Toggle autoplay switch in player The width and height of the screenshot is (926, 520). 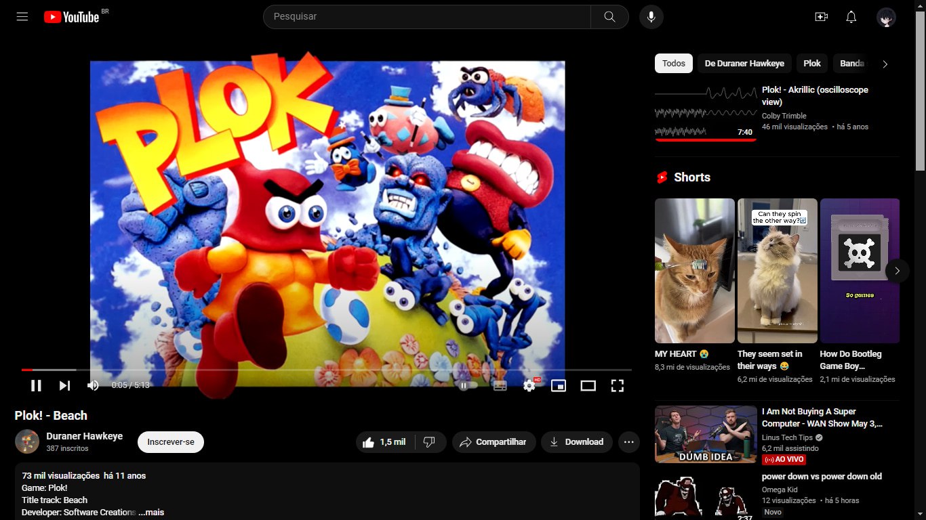(468, 385)
